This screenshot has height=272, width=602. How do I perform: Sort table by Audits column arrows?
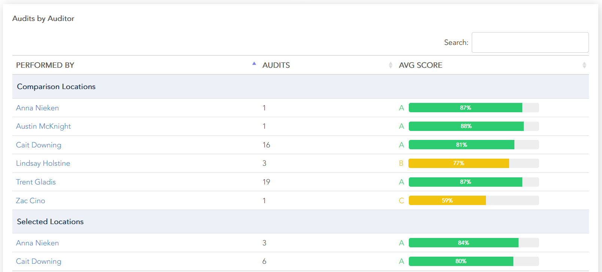390,65
